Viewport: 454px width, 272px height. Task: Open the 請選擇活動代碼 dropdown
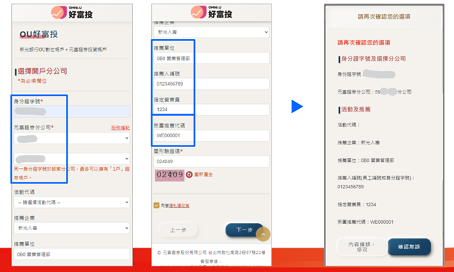click(72, 202)
